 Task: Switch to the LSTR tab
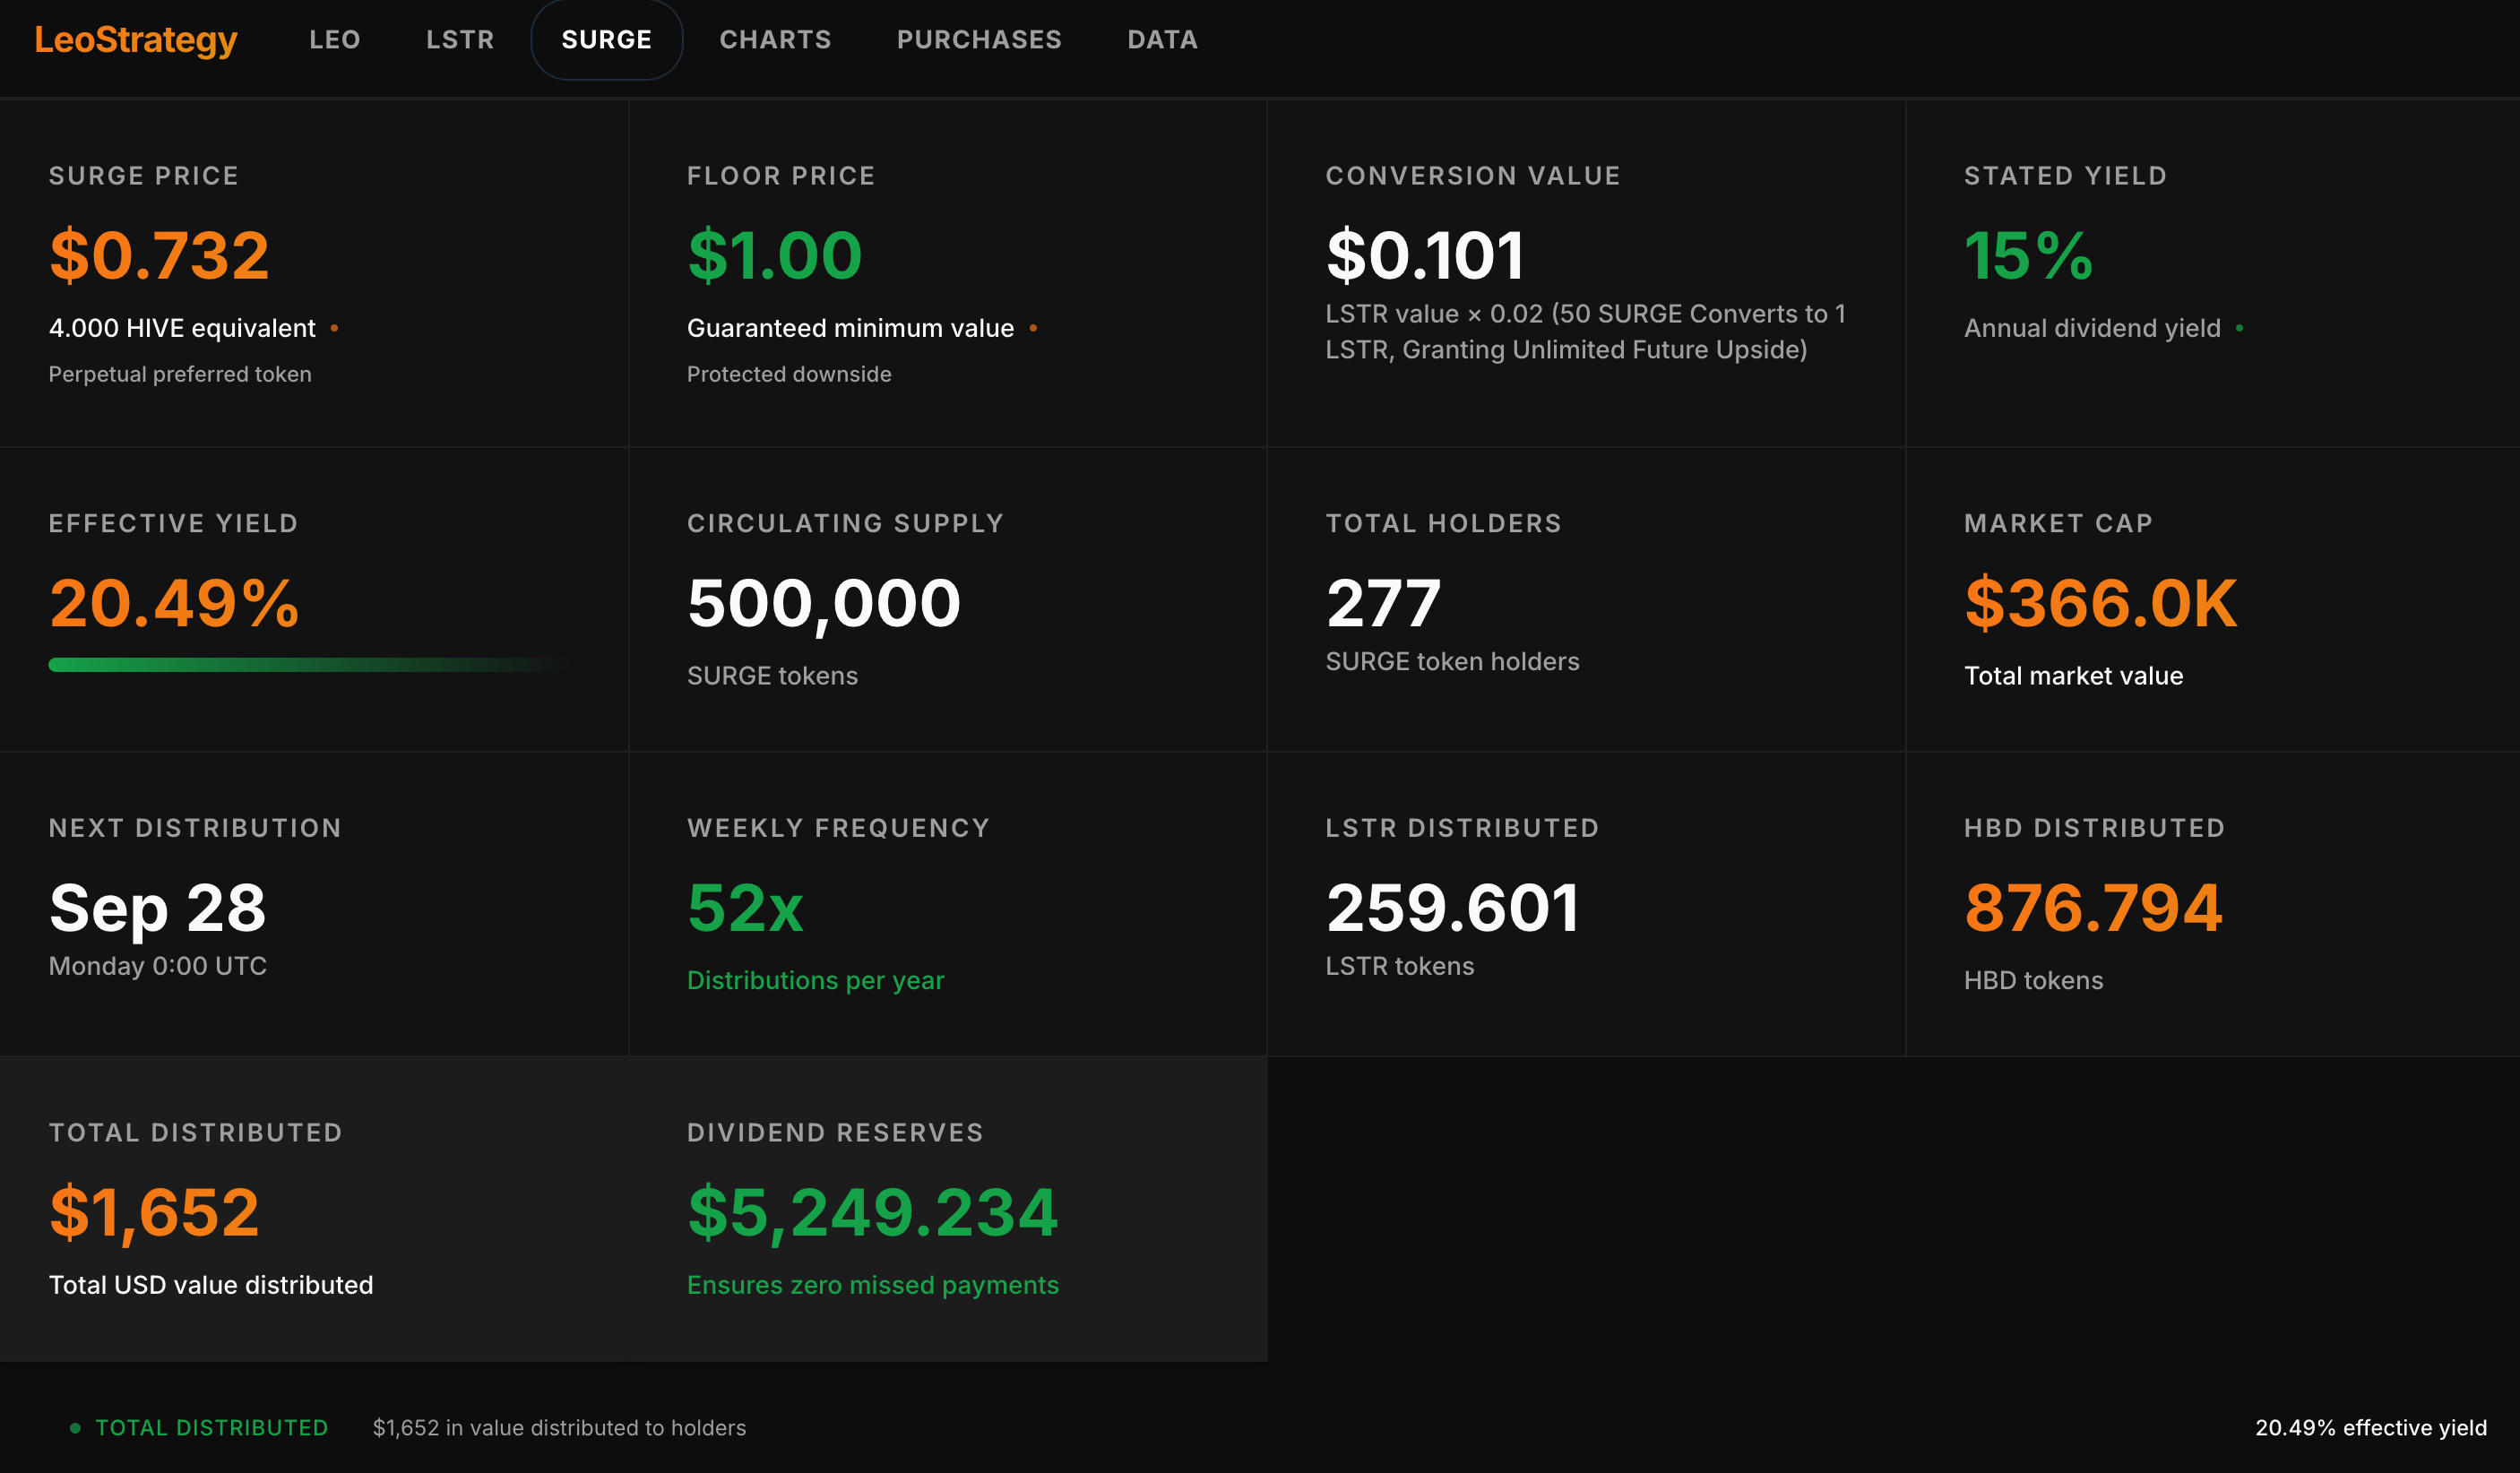point(460,40)
